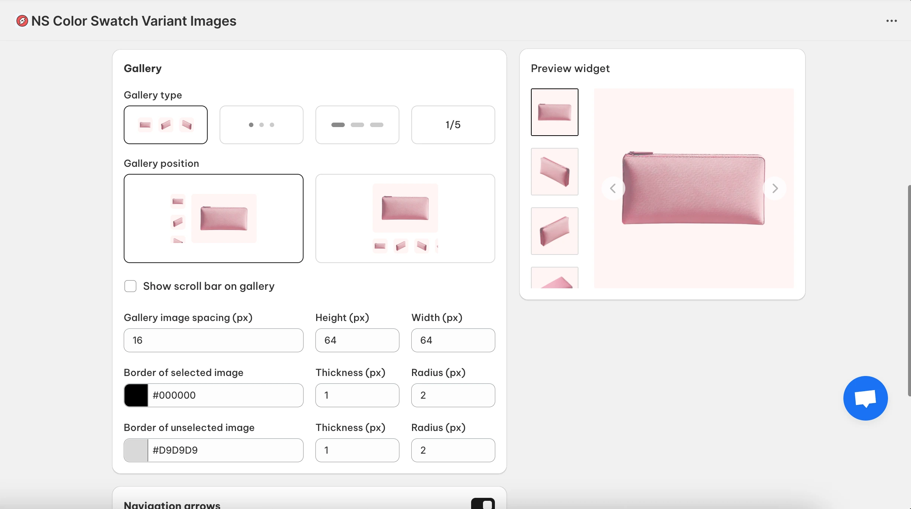Open the three-dot more options menu

tap(891, 21)
